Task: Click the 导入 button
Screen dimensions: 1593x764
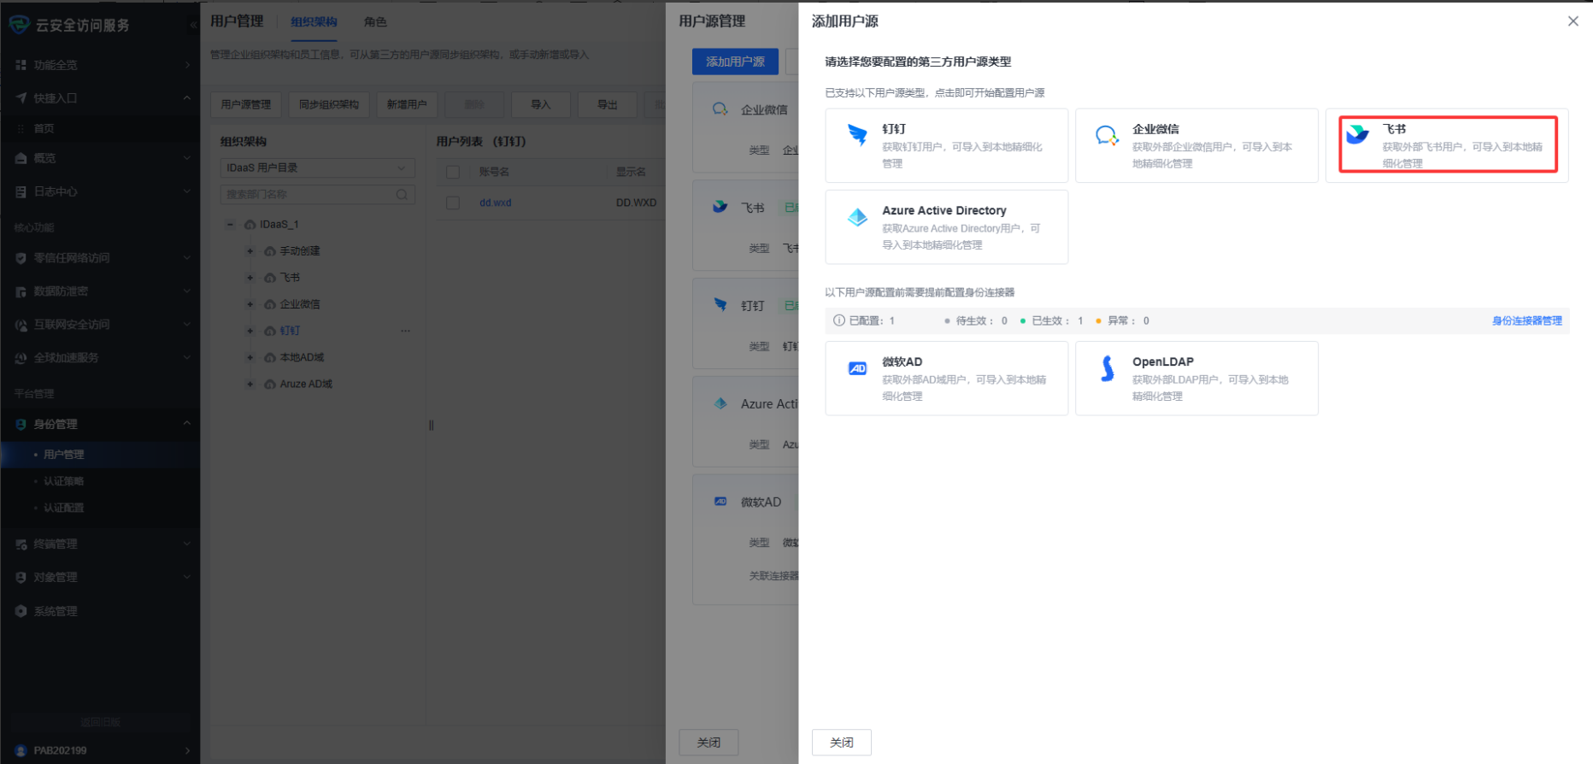Action: pos(540,104)
